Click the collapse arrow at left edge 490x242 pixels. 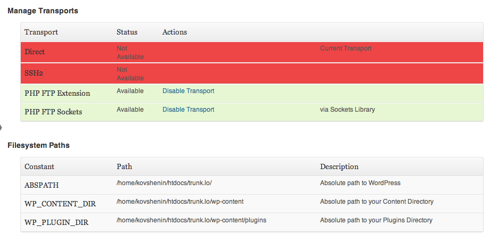click(1, 128)
